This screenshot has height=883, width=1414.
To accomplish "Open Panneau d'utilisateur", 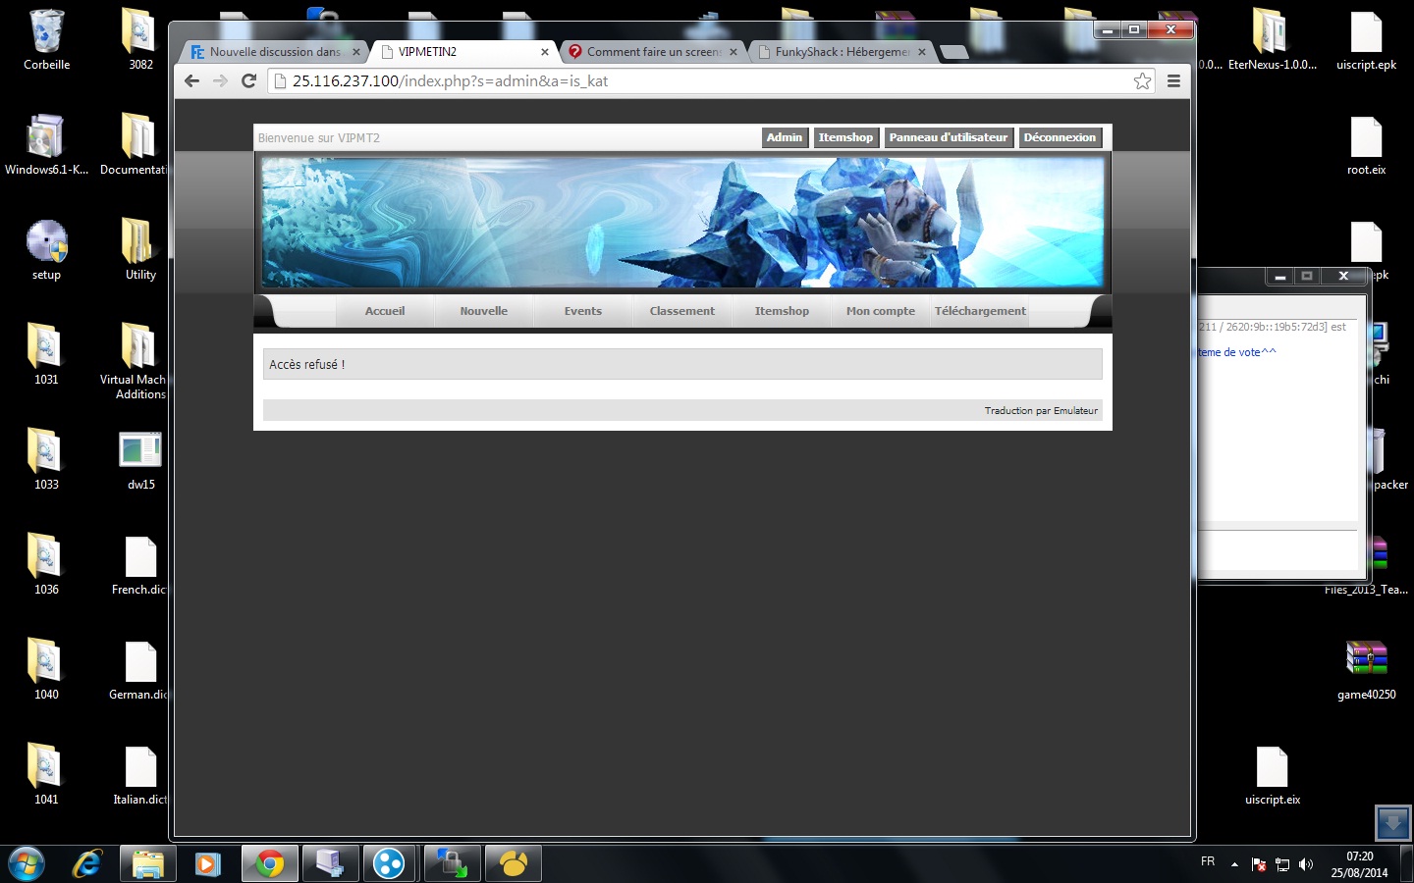I will pos(949,137).
